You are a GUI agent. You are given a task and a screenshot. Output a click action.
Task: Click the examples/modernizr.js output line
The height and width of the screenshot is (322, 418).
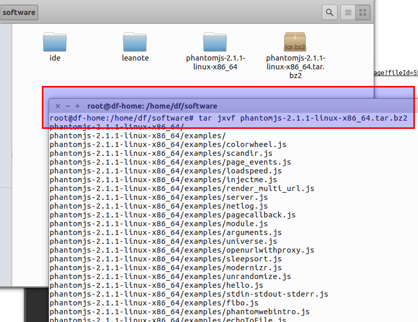(165, 268)
